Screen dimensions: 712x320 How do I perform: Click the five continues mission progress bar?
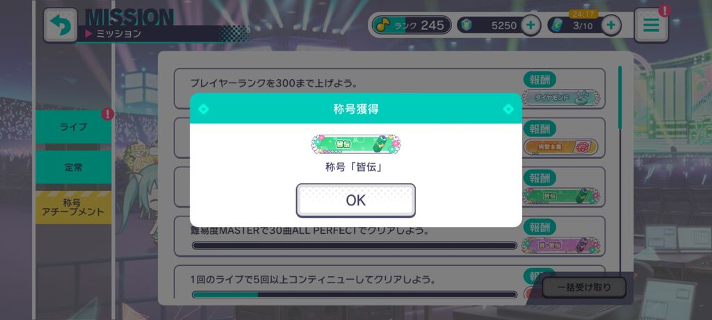coord(355,294)
